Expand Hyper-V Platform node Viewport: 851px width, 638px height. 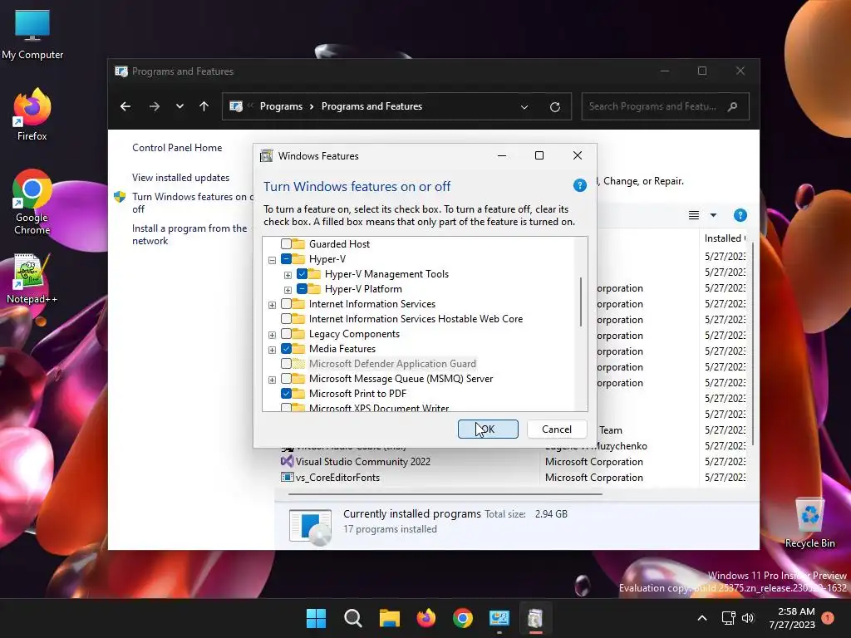pyautogui.click(x=288, y=290)
